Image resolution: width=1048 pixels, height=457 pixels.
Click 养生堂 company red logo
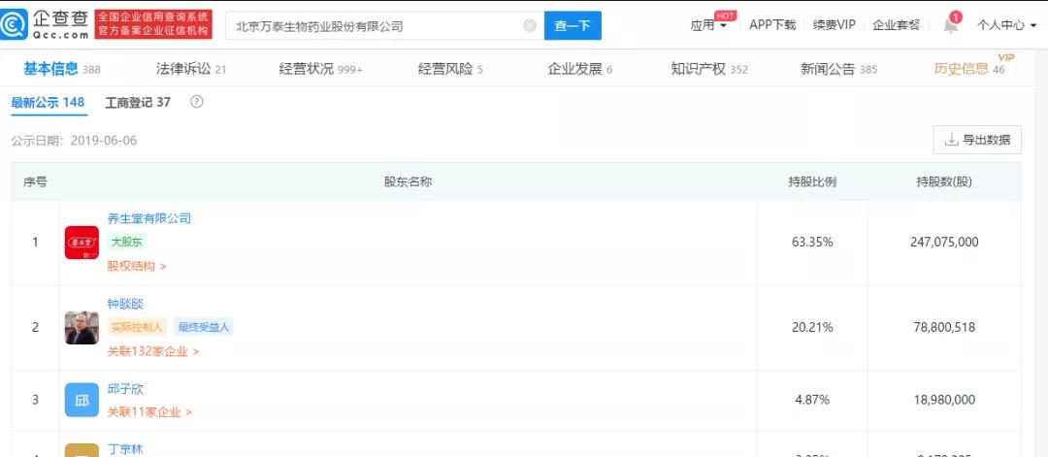click(82, 243)
